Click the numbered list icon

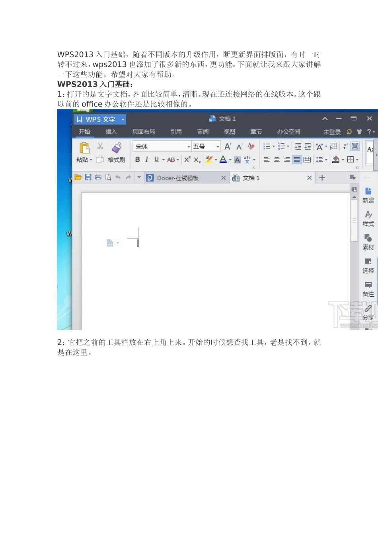(x=281, y=146)
